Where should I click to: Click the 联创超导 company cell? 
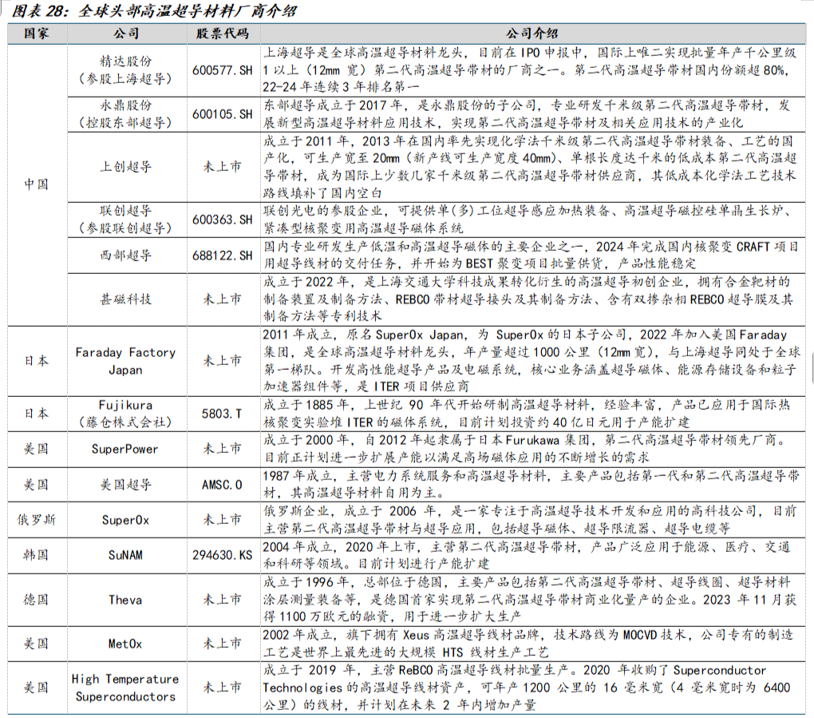tap(125, 220)
